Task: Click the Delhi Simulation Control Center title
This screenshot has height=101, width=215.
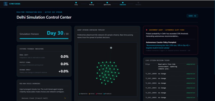Action: [44, 17]
